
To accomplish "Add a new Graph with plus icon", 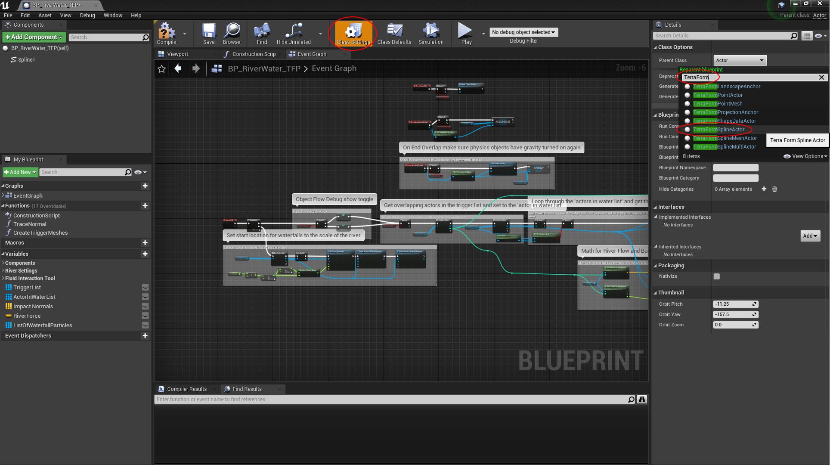I will click(145, 186).
